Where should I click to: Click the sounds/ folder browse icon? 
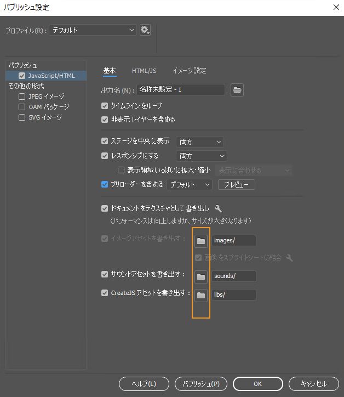(x=201, y=276)
